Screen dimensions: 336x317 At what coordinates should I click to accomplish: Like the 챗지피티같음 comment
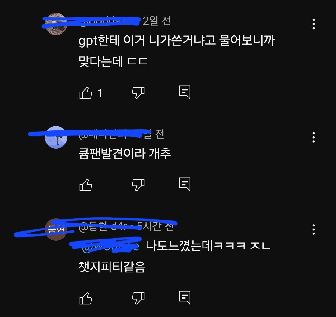click(x=86, y=298)
